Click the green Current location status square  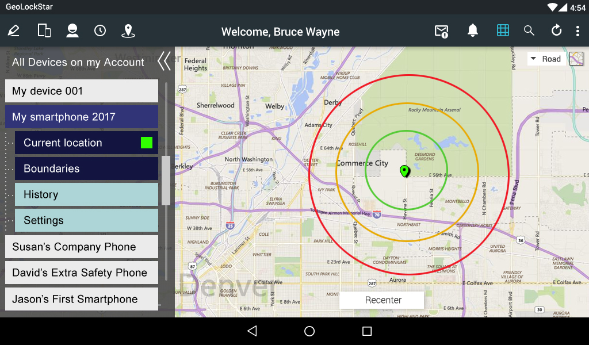click(147, 143)
